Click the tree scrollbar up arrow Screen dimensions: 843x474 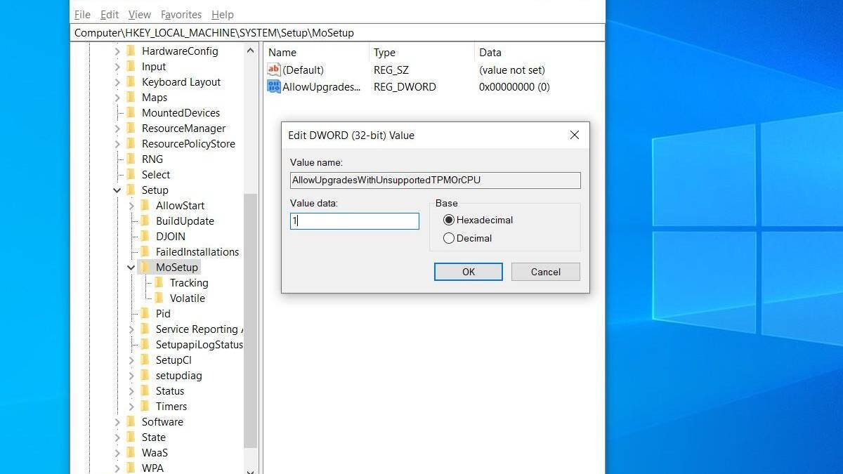point(250,51)
